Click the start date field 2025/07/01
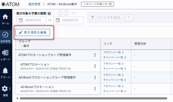The height and width of the screenshot is (102, 173). [31, 20]
